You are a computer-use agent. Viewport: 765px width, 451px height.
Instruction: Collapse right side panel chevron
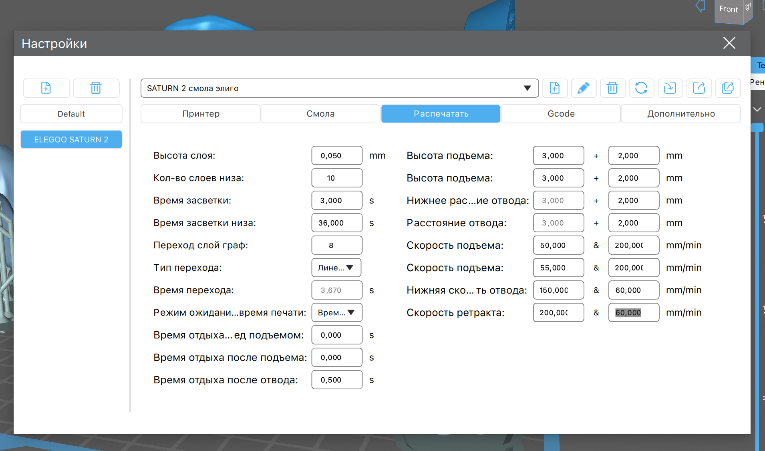[x=757, y=109]
